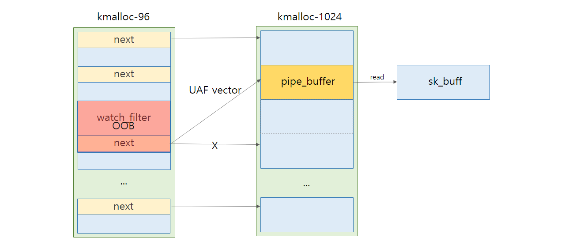Click the read label above the arrow
The width and height of the screenshot is (561, 245).
pos(377,77)
